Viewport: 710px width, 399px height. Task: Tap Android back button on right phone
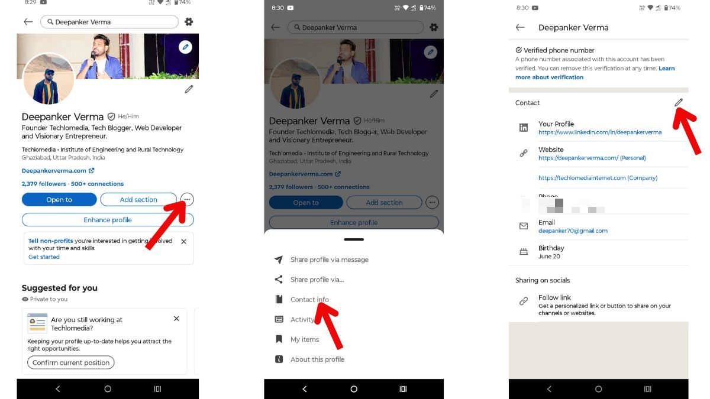coord(549,389)
